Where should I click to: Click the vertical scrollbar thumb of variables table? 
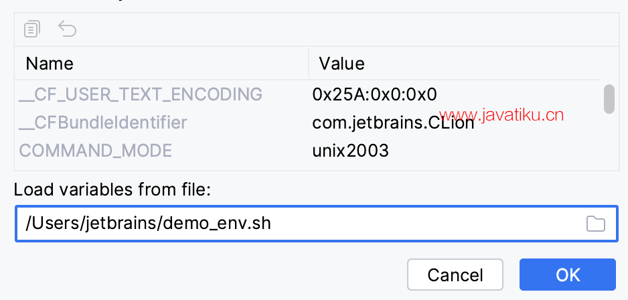pyautogui.click(x=609, y=98)
